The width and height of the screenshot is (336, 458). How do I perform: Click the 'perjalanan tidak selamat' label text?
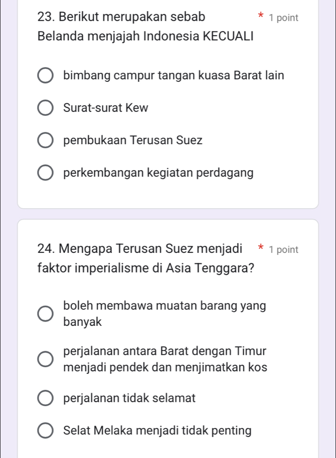[x=130, y=398]
